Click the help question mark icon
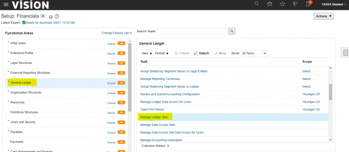Screen dimensions: 349x152 pos(57,16)
